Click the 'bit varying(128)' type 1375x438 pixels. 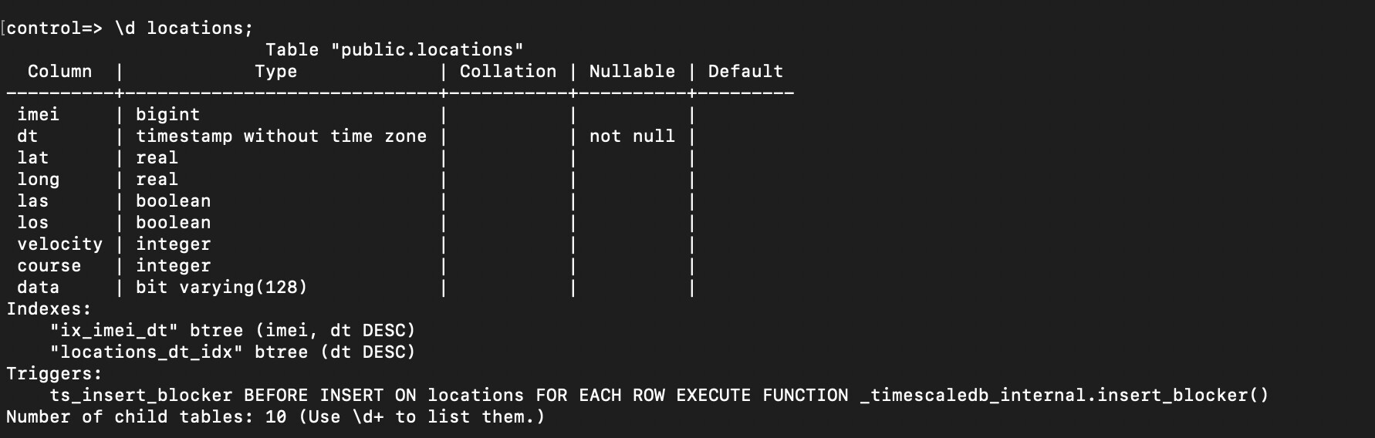tap(221, 288)
